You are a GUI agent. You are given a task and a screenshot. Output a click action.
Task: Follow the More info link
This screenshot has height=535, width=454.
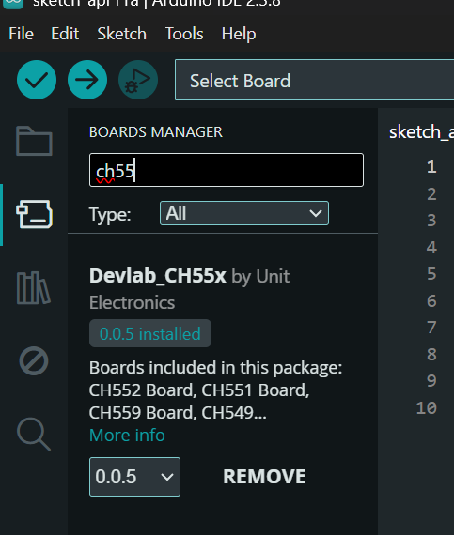point(127,435)
